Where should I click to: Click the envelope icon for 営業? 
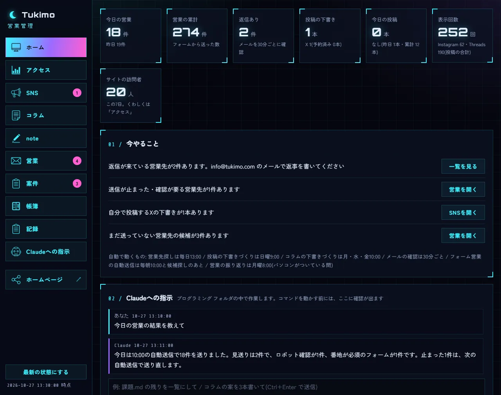point(16,161)
